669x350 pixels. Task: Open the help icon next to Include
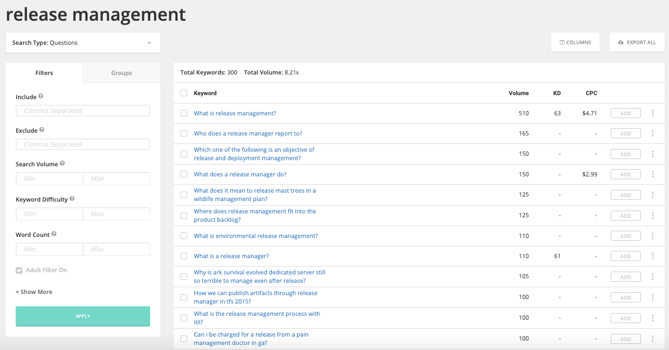(x=41, y=96)
